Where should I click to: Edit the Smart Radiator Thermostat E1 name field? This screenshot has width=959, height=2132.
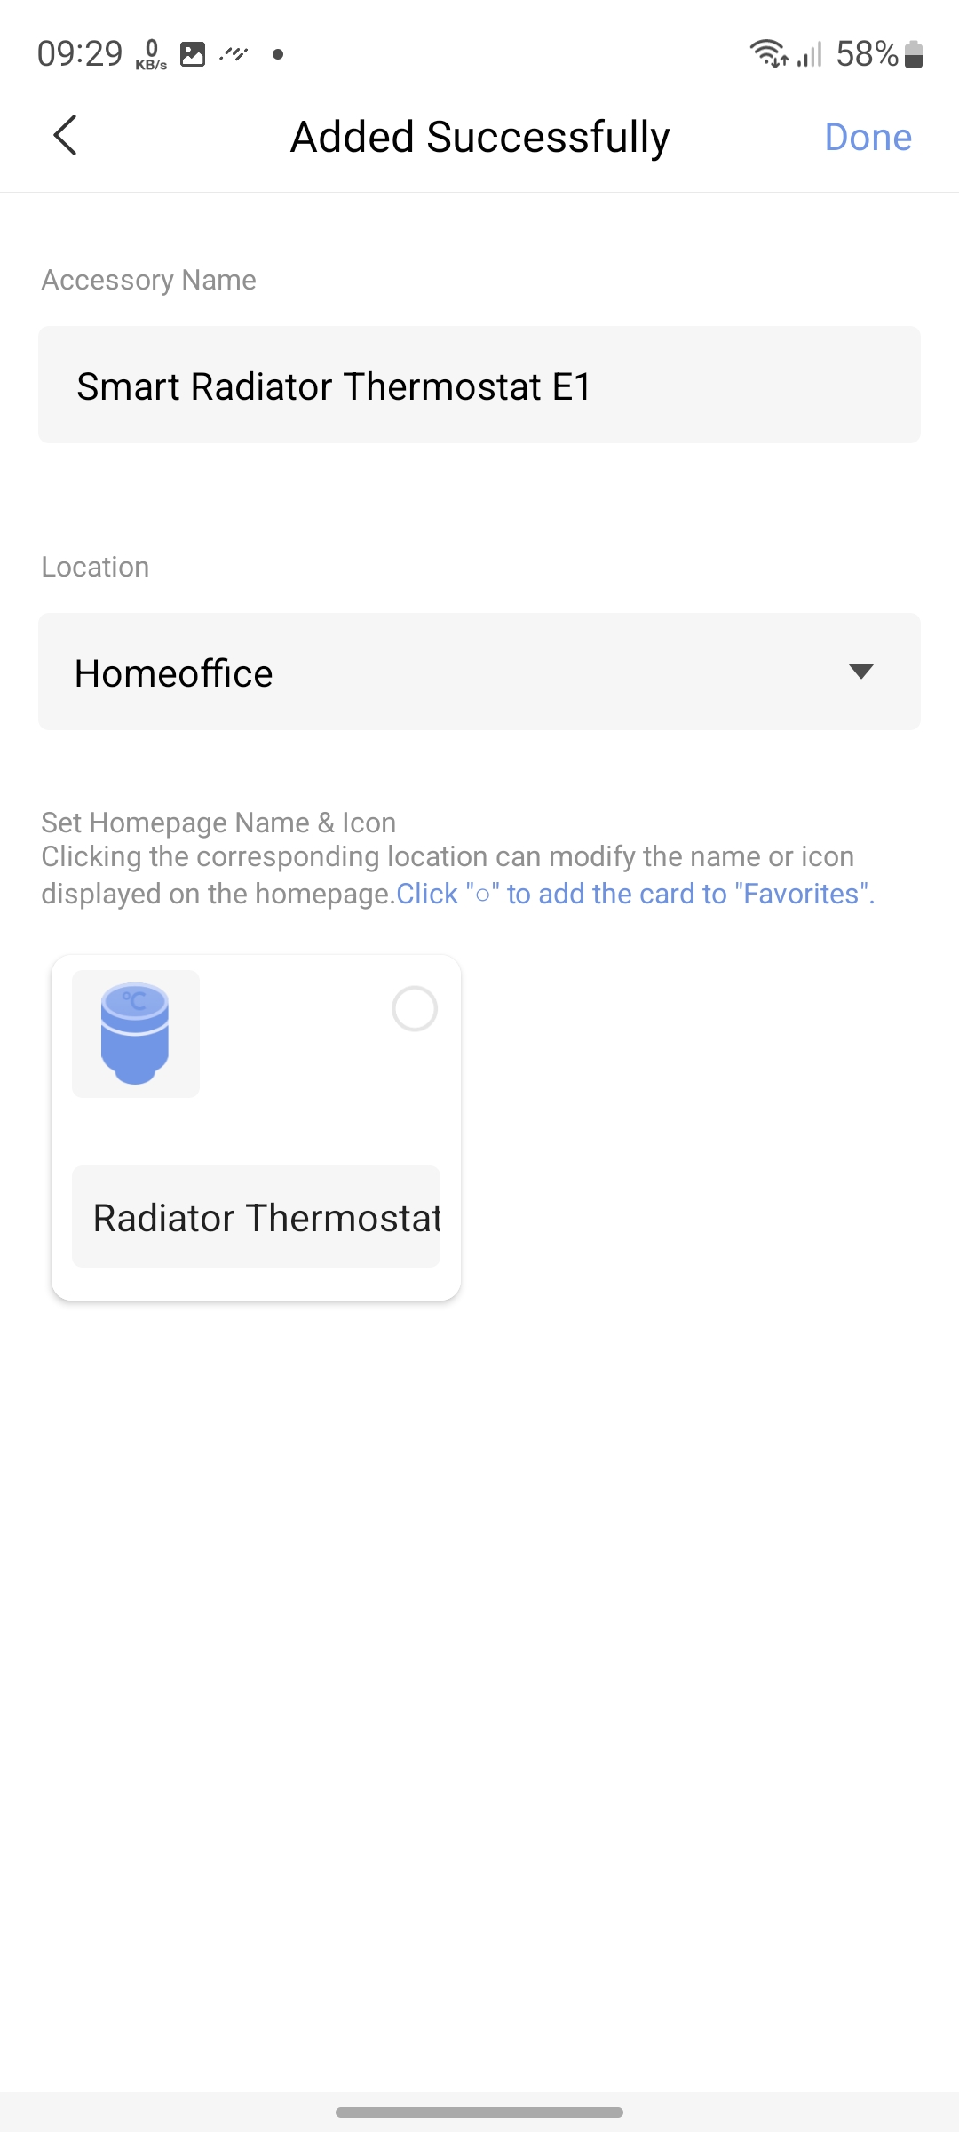479,386
